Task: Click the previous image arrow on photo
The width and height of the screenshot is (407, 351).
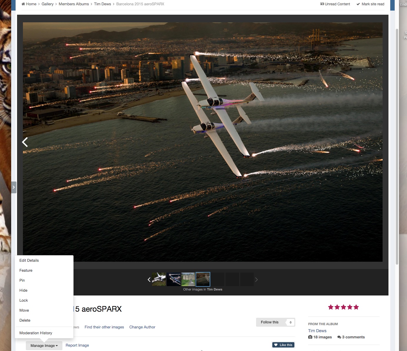Action: coord(25,142)
